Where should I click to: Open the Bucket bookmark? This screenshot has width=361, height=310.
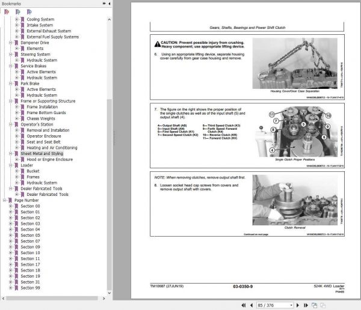33,171
